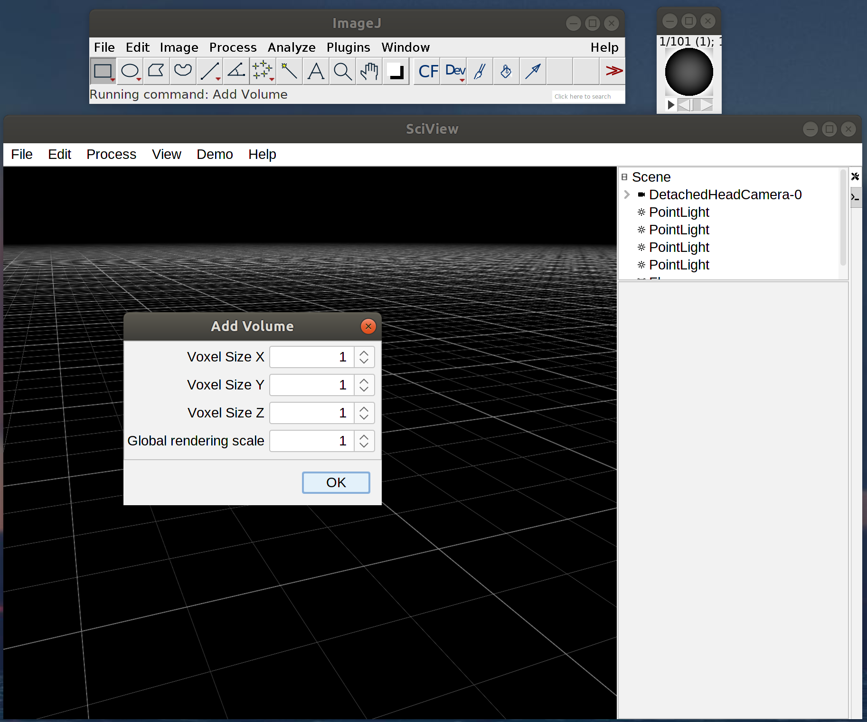Select the Angle tool
The height and width of the screenshot is (722, 867).
[236, 71]
